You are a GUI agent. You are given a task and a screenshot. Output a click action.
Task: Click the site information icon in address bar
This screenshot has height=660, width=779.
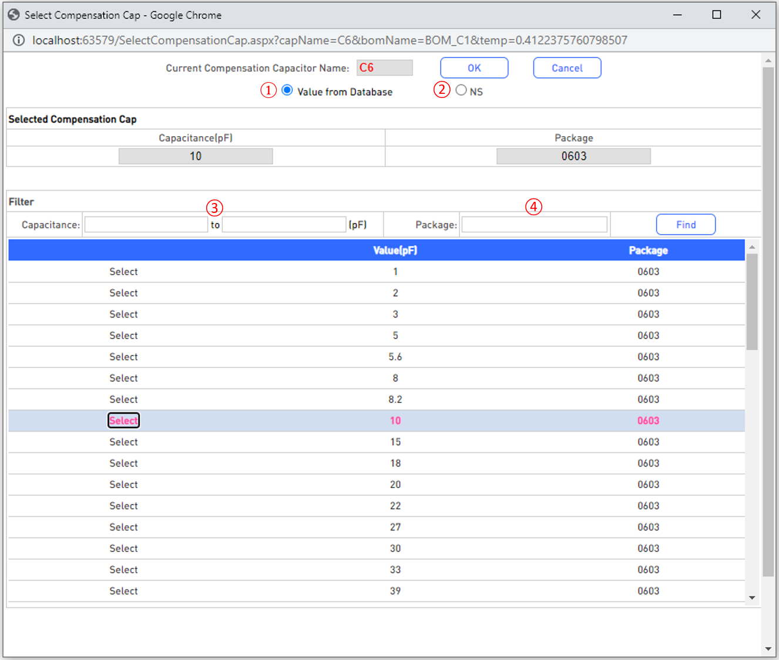19,40
